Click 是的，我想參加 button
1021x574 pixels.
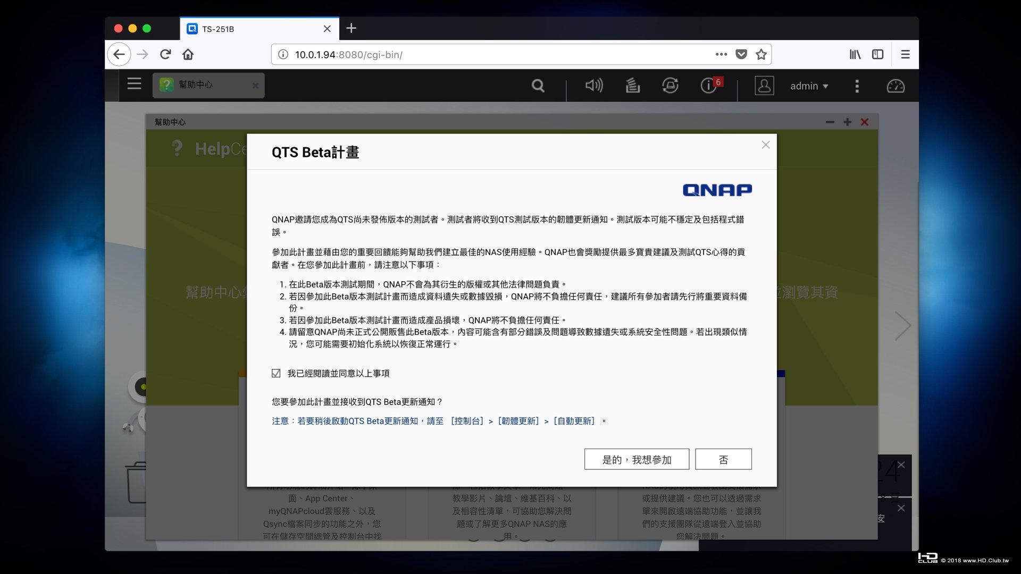637,459
